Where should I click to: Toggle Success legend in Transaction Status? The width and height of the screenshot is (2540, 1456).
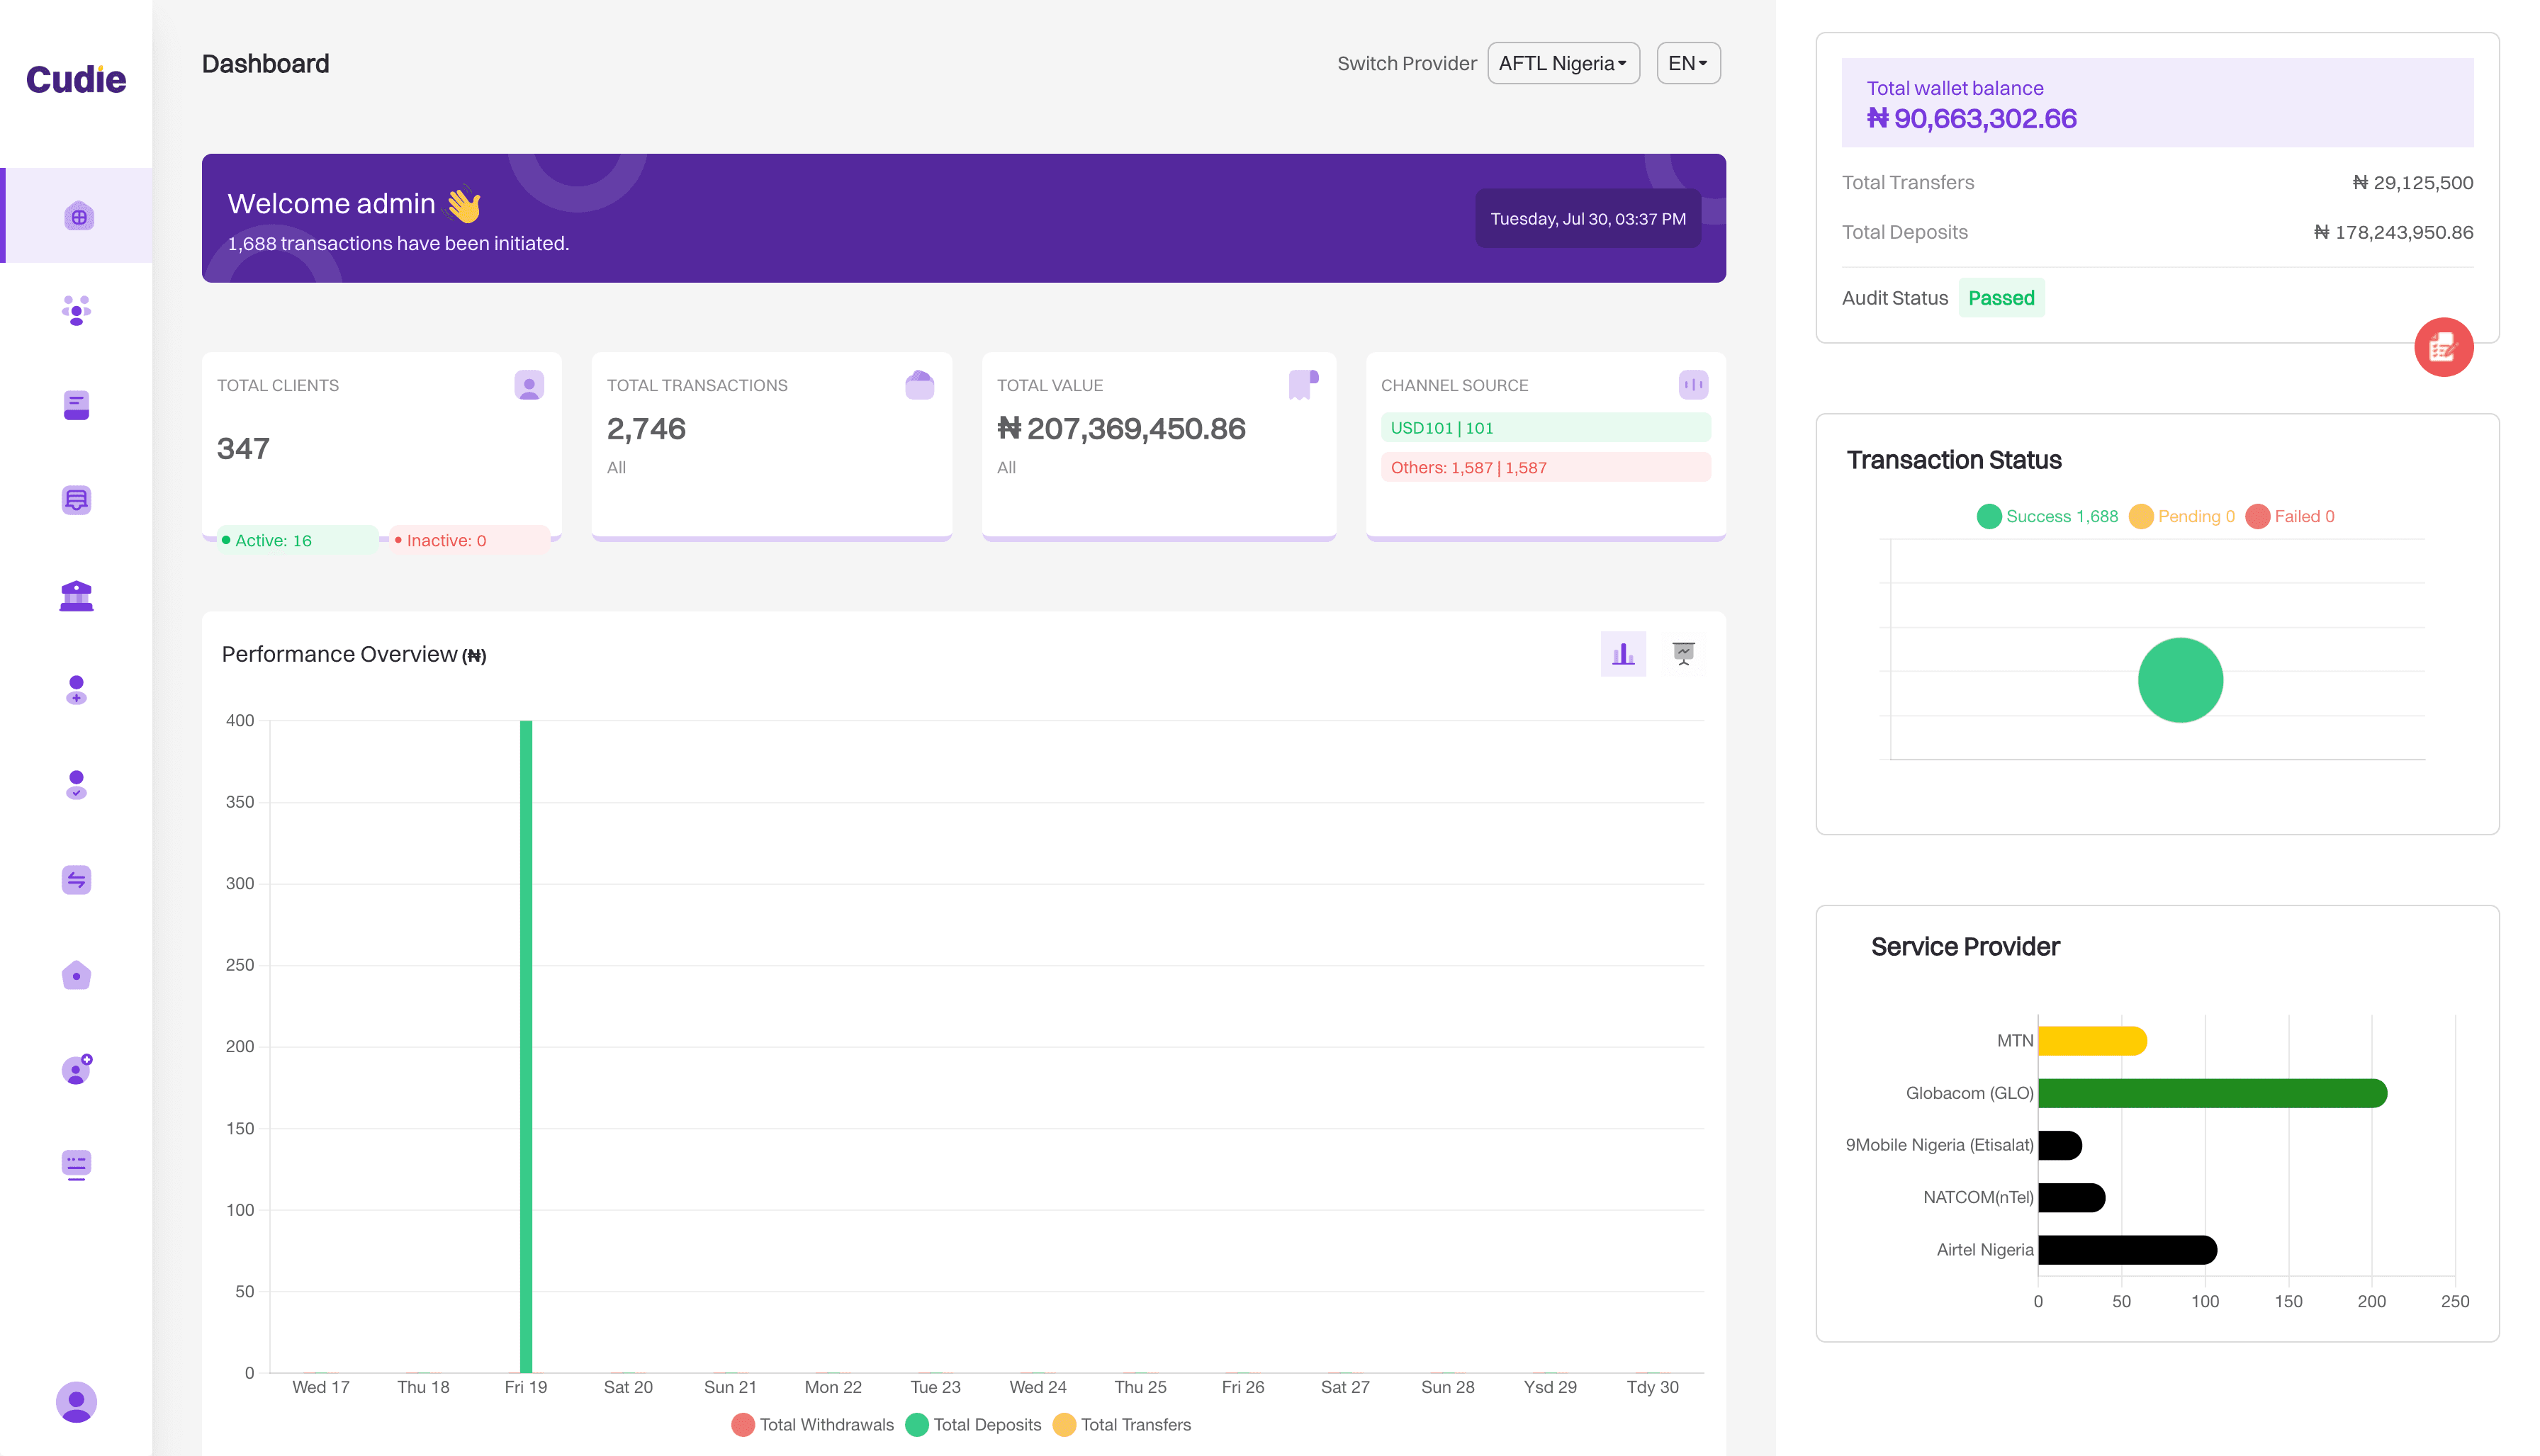pos(2047,516)
